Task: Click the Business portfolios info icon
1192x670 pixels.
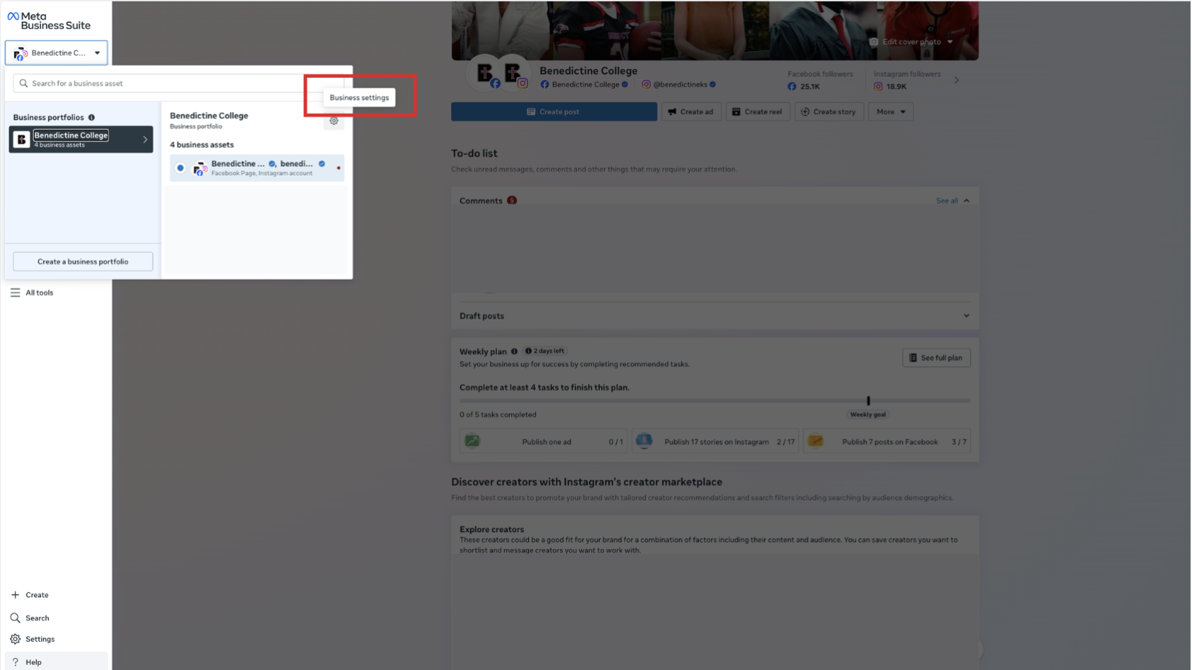Action: (x=91, y=117)
